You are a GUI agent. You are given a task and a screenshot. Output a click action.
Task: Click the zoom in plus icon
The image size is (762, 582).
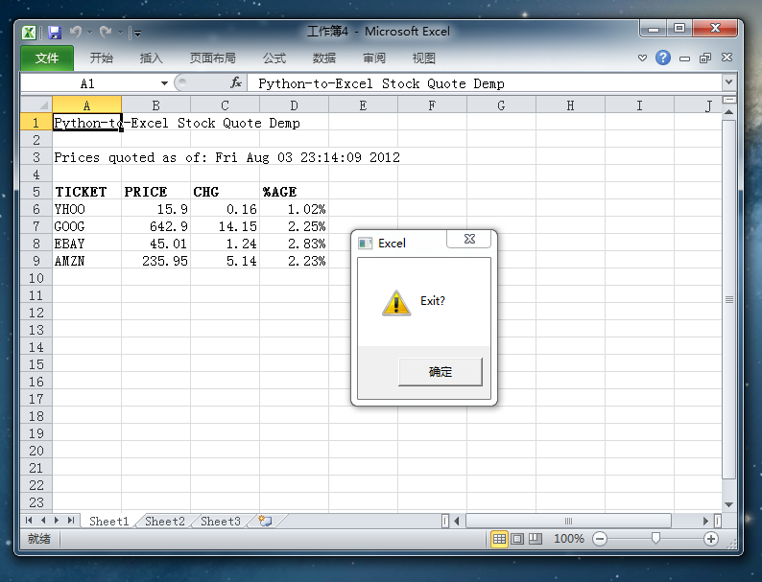711,539
